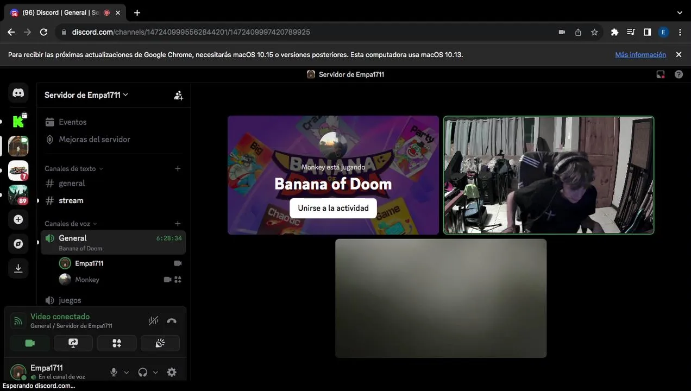Click Más información link

[640, 55]
